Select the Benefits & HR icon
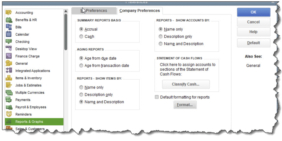The width and height of the screenshot is (282, 141). coord(9,20)
